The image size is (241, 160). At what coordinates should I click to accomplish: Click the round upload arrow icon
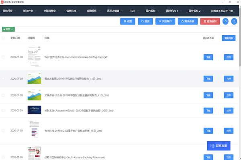(x=235, y=21)
